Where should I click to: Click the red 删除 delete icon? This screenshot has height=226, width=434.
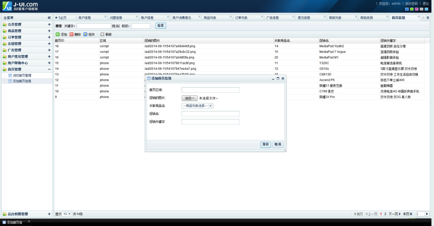point(71,34)
